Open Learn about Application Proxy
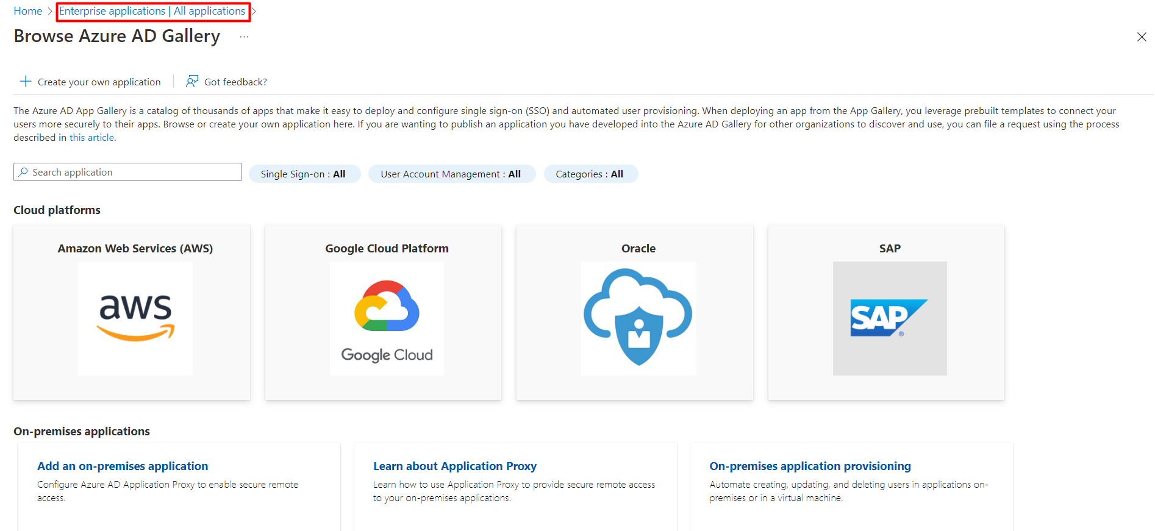Image resolution: width=1155 pixels, height=531 pixels. click(x=455, y=466)
